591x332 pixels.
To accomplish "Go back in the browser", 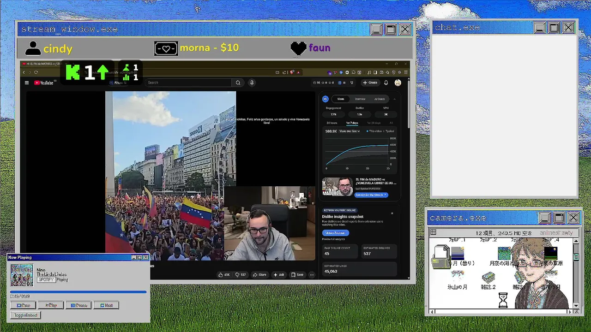I will (24, 72).
